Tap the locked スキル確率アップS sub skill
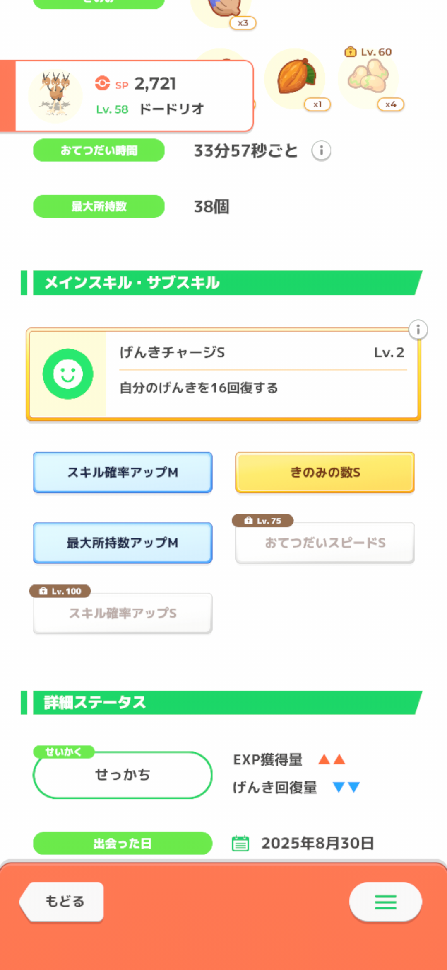Screen dimensions: 447x970 123,613
